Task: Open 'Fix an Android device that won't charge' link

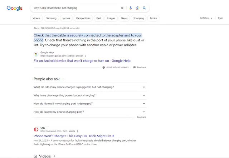Action: coord(82,61)
